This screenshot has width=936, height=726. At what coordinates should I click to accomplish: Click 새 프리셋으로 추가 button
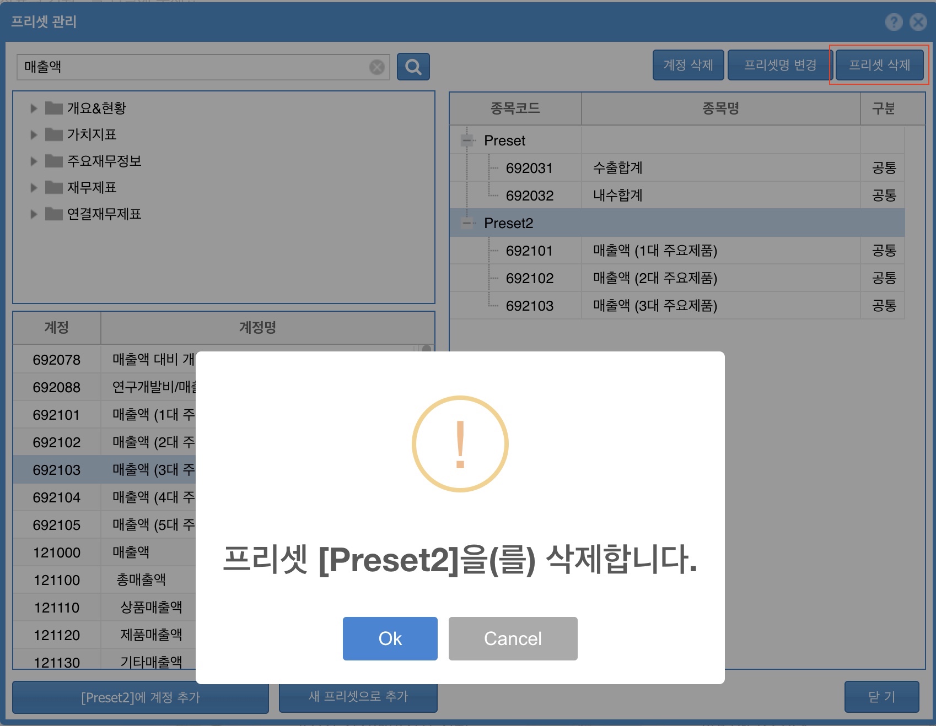pos(358,697)
